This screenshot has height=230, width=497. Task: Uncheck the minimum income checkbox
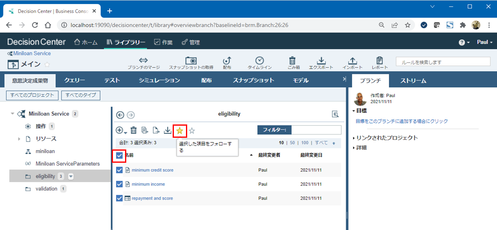point(119,184)
